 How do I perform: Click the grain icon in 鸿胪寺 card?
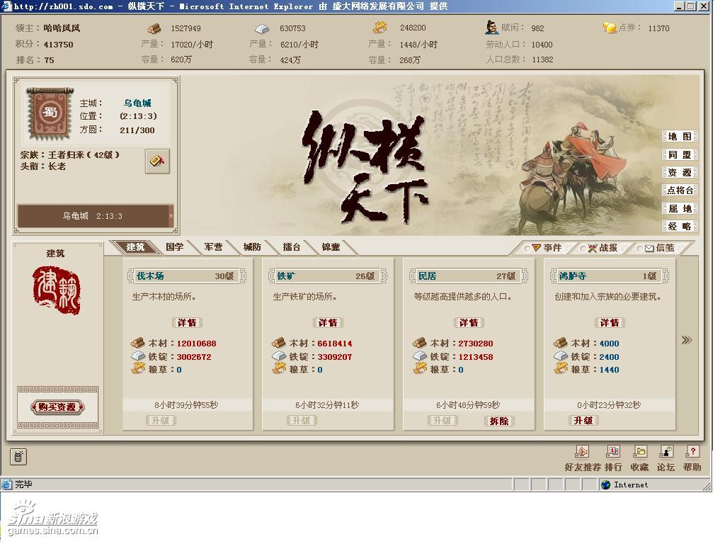click(x=561, y=368)
